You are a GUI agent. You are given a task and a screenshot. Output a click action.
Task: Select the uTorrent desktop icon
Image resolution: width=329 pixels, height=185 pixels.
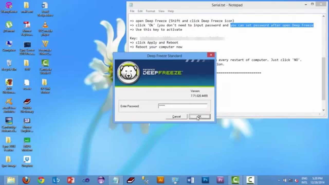pyautogui.click(x=9, y=27)
